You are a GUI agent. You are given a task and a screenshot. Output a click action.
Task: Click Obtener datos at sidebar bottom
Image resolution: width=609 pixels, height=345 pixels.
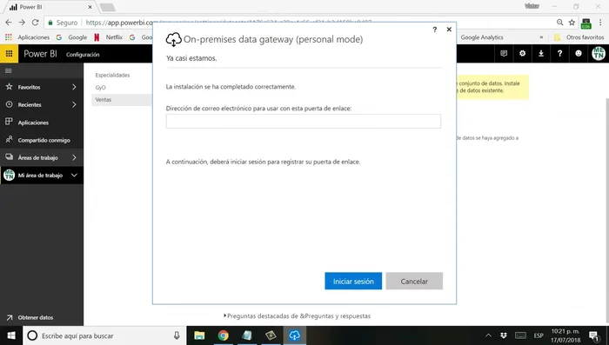(36, 317)
